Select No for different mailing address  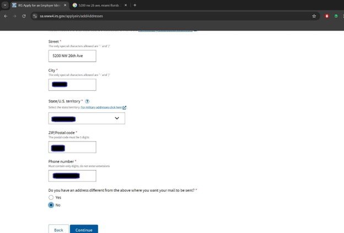(x=51, y=205)
